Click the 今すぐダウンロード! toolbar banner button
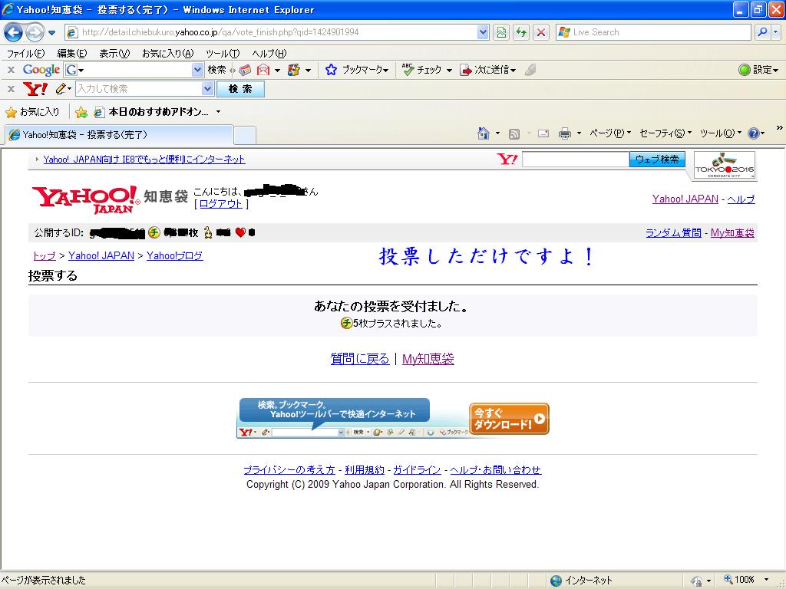Image resolution: width=786 pixels, height=589 pixels. [x=510, y=419]
